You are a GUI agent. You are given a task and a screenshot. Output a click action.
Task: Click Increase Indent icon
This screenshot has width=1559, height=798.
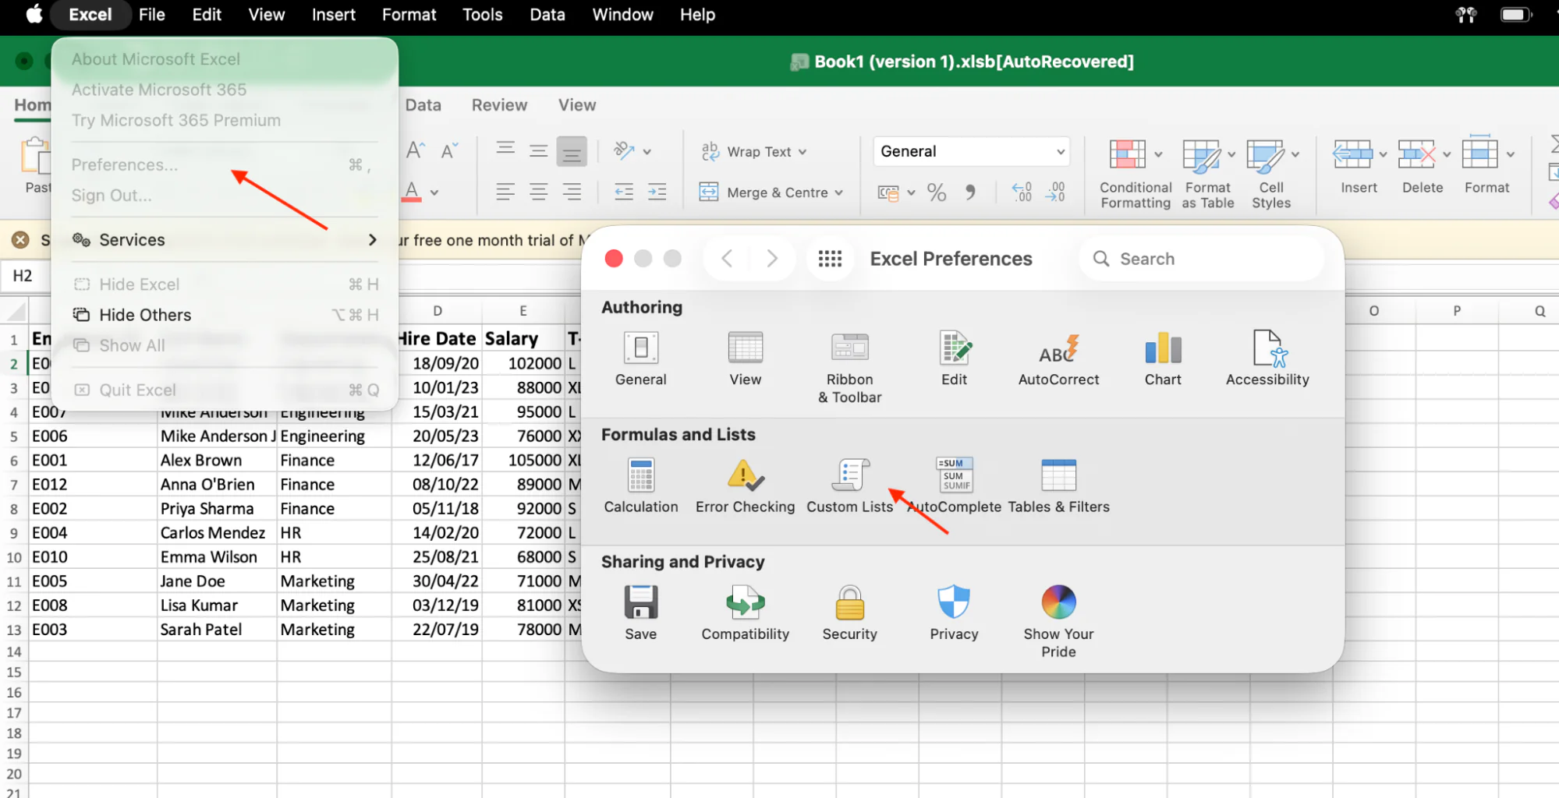pyautogui.click(x=657, y=192)
